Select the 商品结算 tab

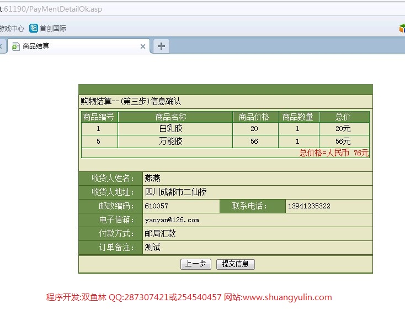tap(78, 46)
